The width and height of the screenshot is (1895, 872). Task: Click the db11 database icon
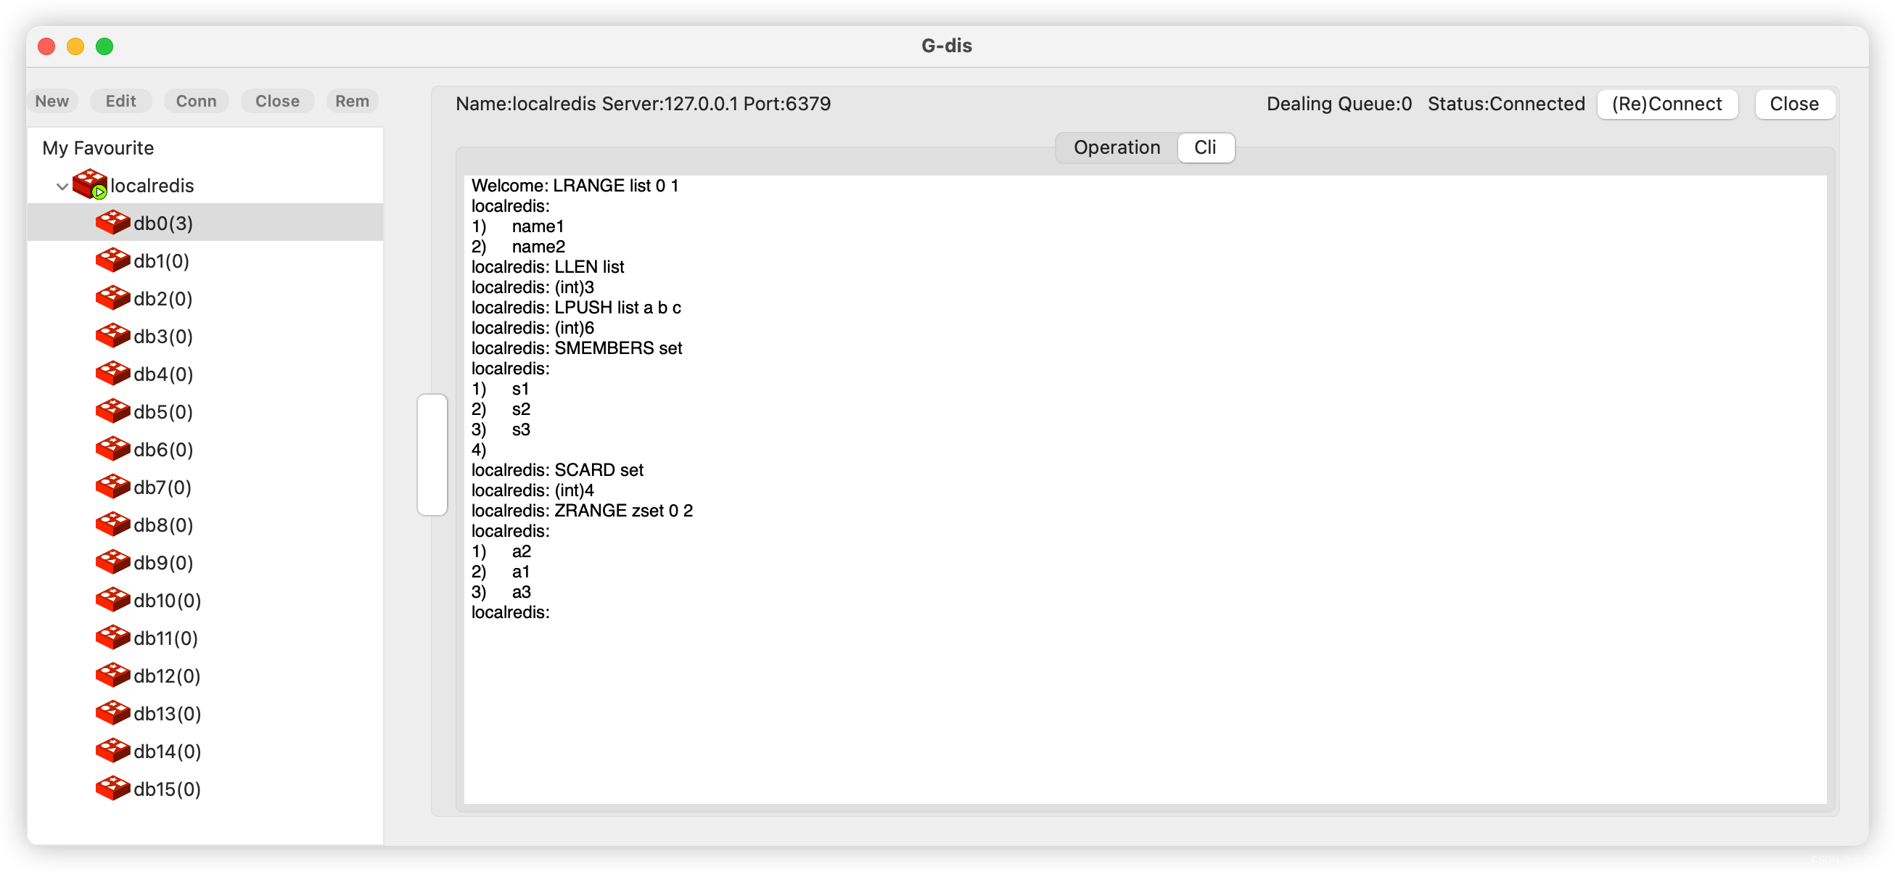112,637
